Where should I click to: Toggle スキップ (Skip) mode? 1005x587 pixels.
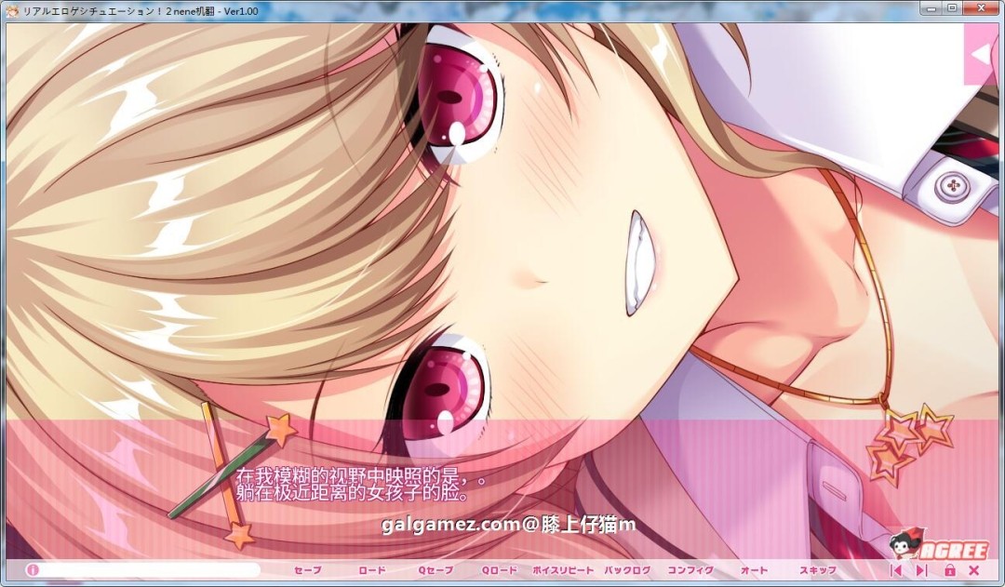point(818,570)
